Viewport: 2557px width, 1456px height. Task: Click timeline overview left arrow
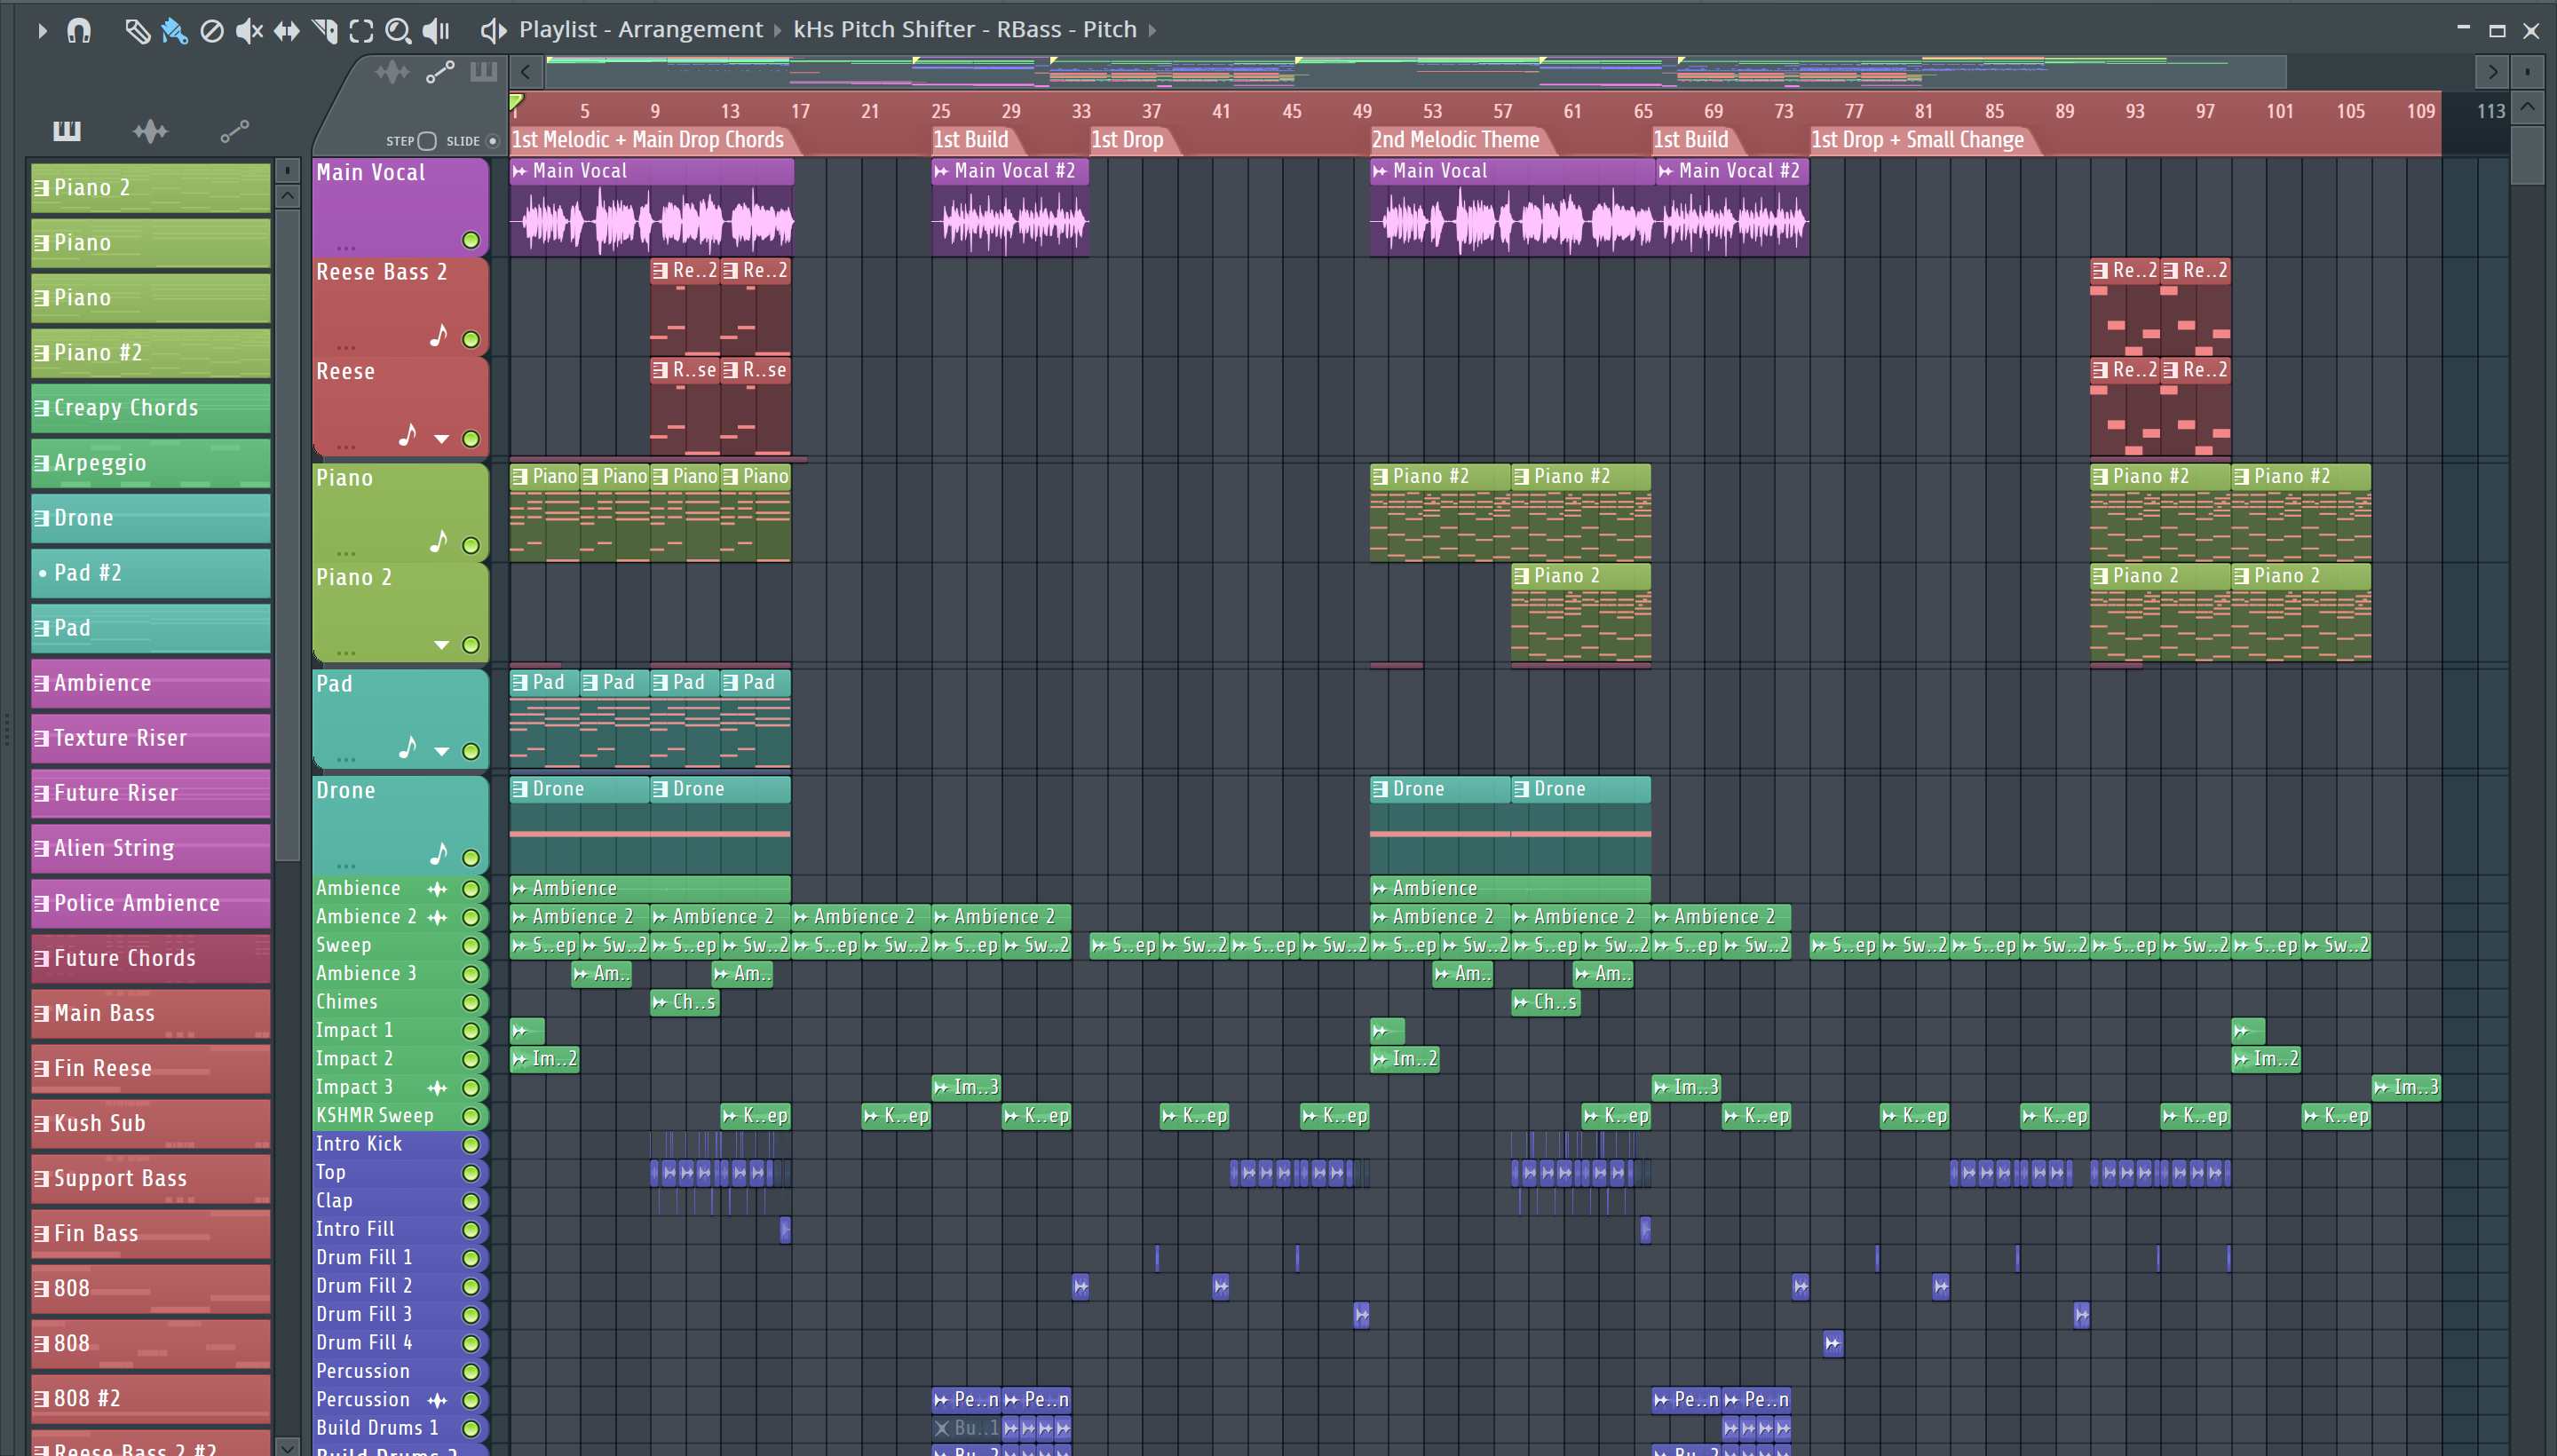(x=526, y=72)
